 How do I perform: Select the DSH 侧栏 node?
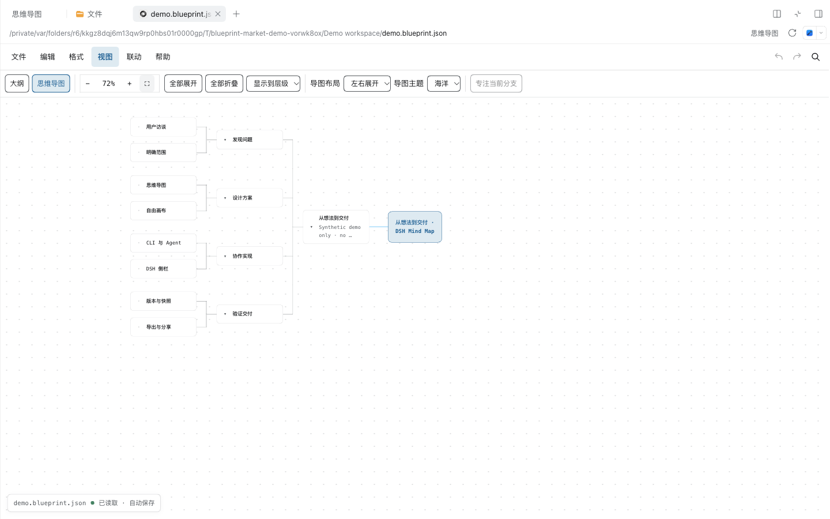tap(164, 269)
